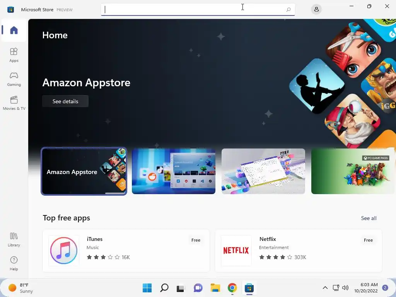The image size is (396, 297).
Task: Select the PC Game Pass carousel card
Action: 353,171
